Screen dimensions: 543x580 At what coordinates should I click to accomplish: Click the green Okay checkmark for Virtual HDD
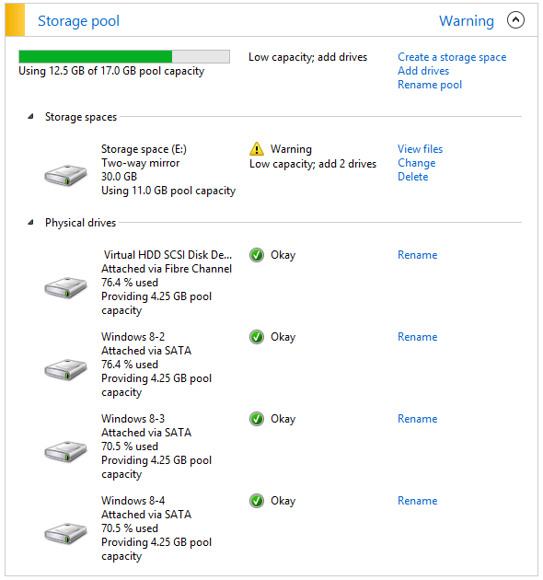tap(257, 255)
